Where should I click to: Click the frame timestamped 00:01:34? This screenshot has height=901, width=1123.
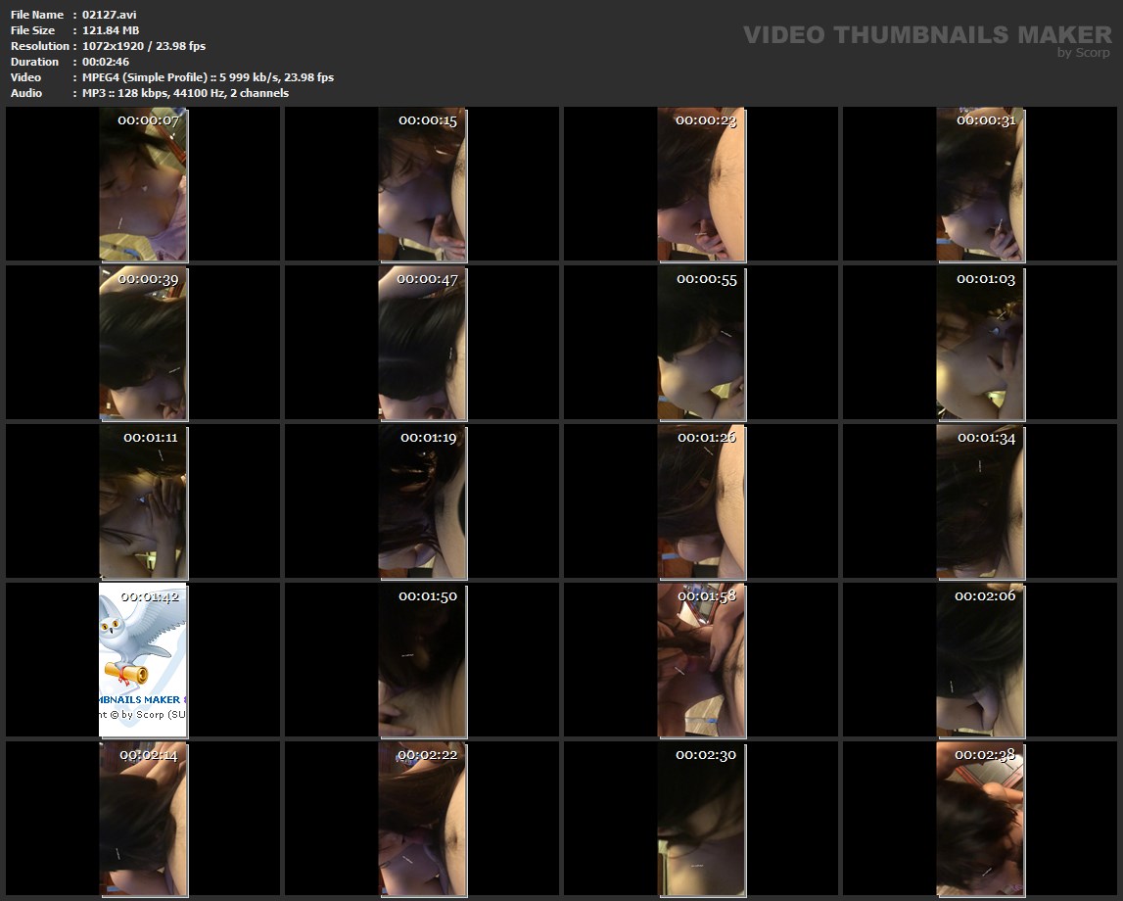(980, 501)
